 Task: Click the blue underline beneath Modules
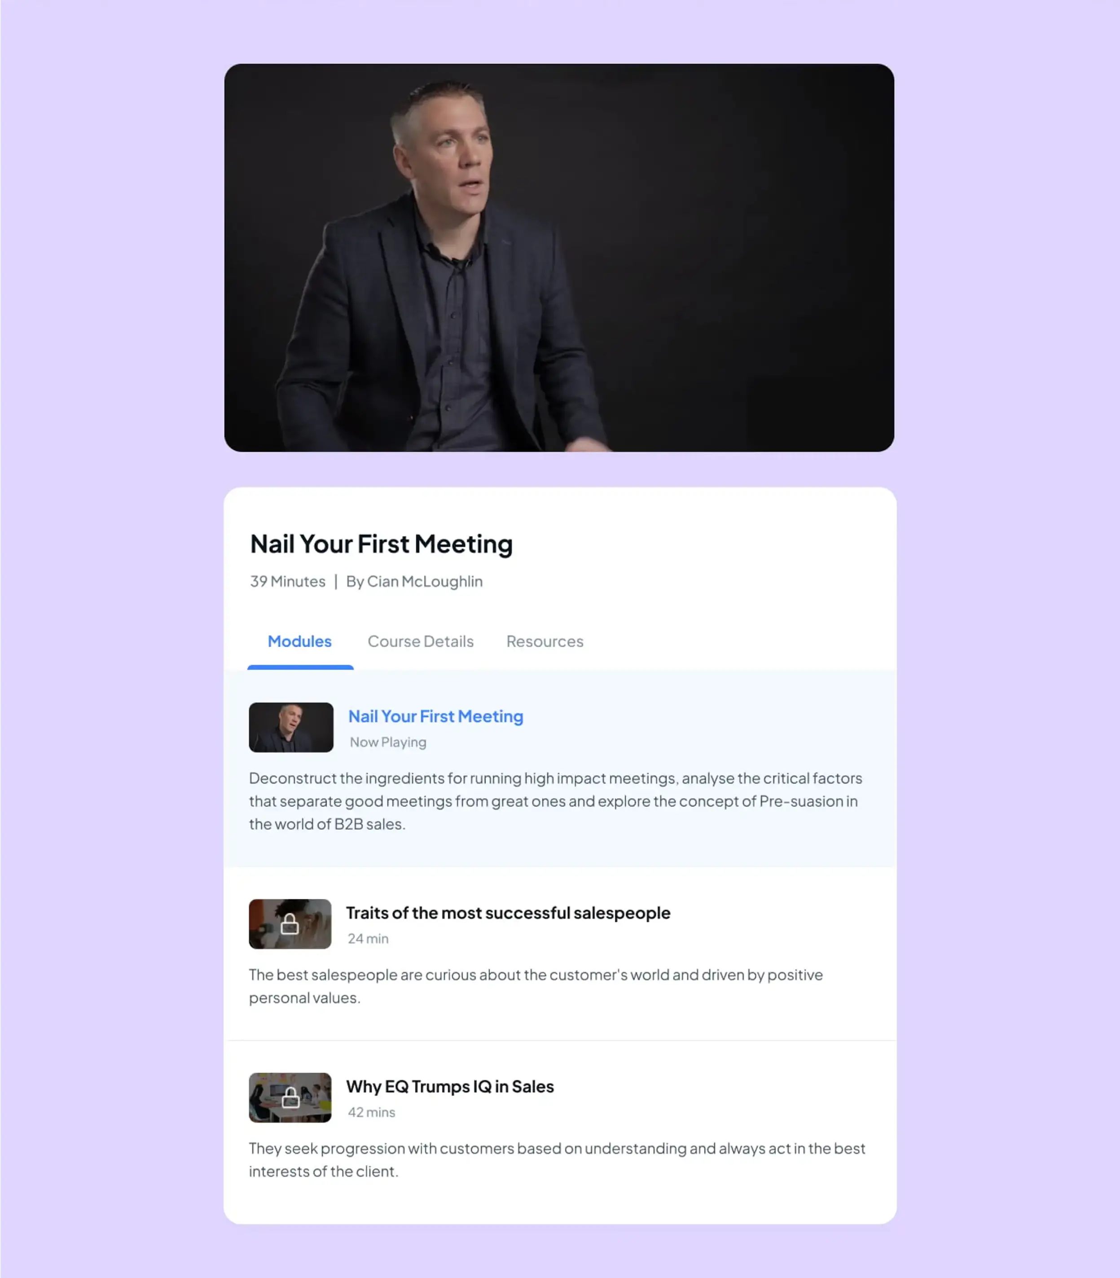[301, 668]
